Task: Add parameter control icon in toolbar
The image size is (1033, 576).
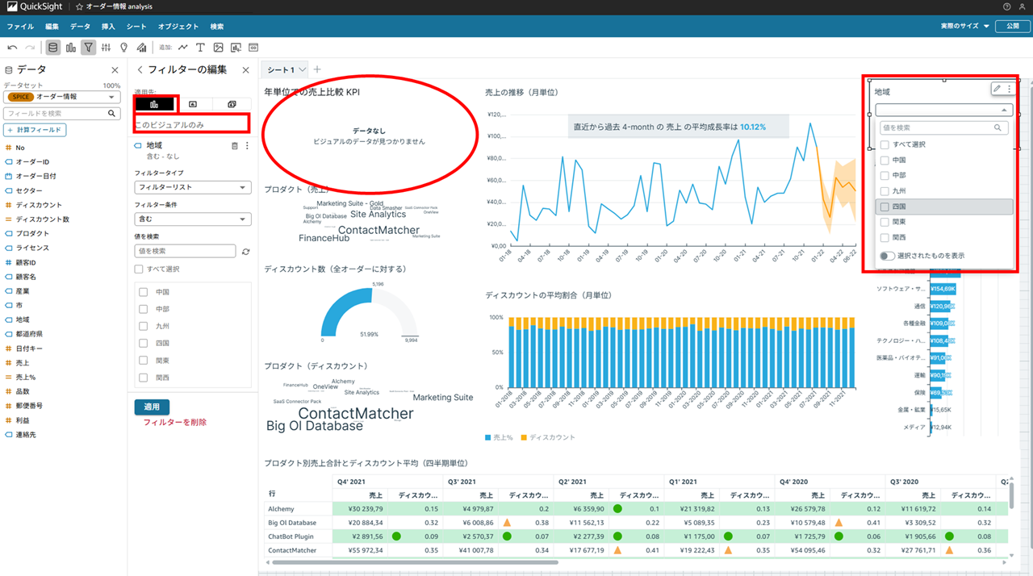Action: [x=253, y=48]
